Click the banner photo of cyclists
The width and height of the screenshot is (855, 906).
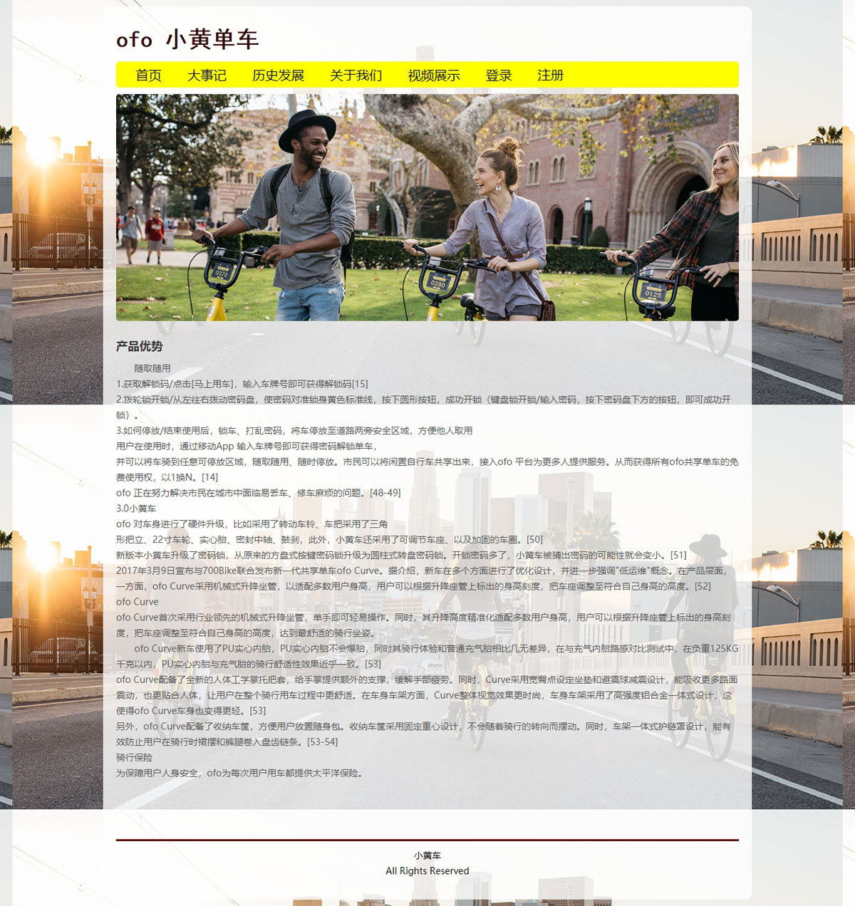(427, 207)
